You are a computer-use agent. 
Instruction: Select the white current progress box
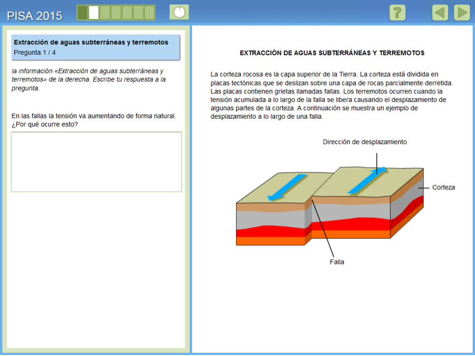tap(94, 12)
